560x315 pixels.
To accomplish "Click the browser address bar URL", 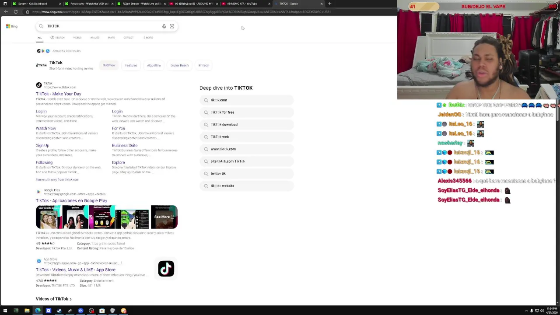I will tap(182, 12).
